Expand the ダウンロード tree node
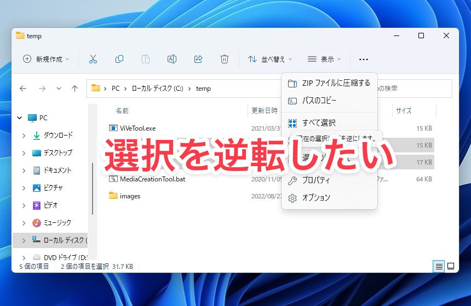 [24, 136]
